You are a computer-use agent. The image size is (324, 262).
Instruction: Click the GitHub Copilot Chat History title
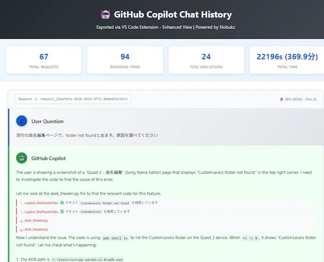tap(173, 15)
